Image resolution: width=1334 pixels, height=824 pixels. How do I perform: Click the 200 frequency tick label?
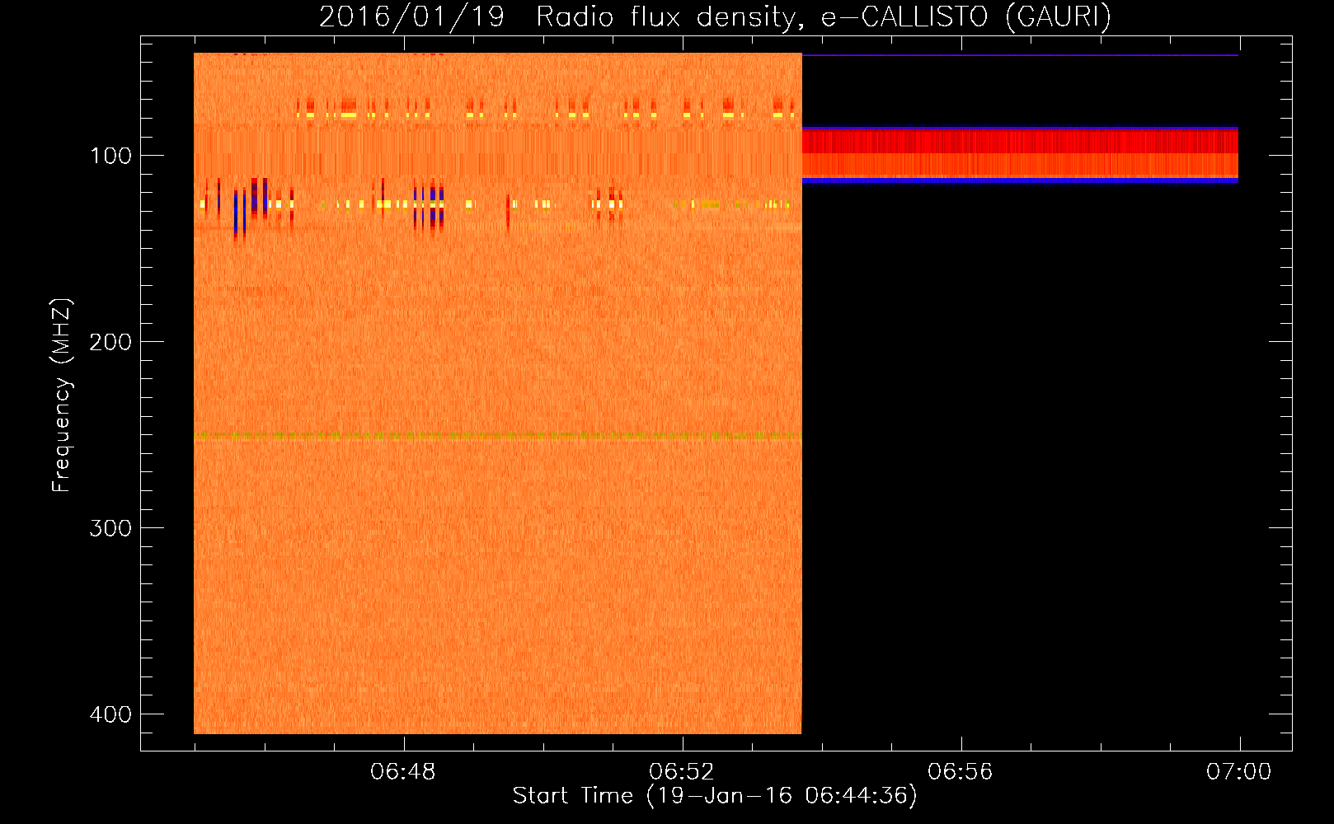coord(110,342)
